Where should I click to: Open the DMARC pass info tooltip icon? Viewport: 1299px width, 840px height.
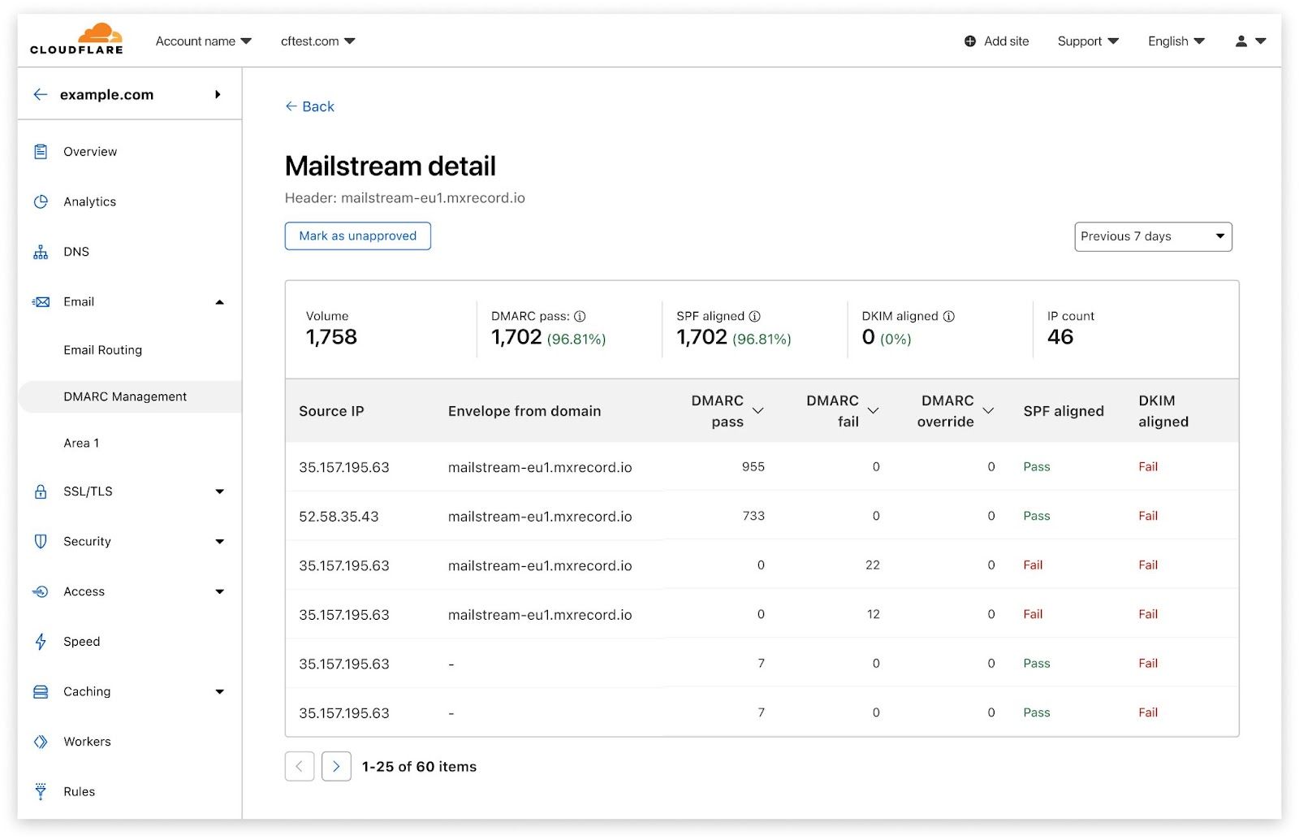click(x=580, y=316)
